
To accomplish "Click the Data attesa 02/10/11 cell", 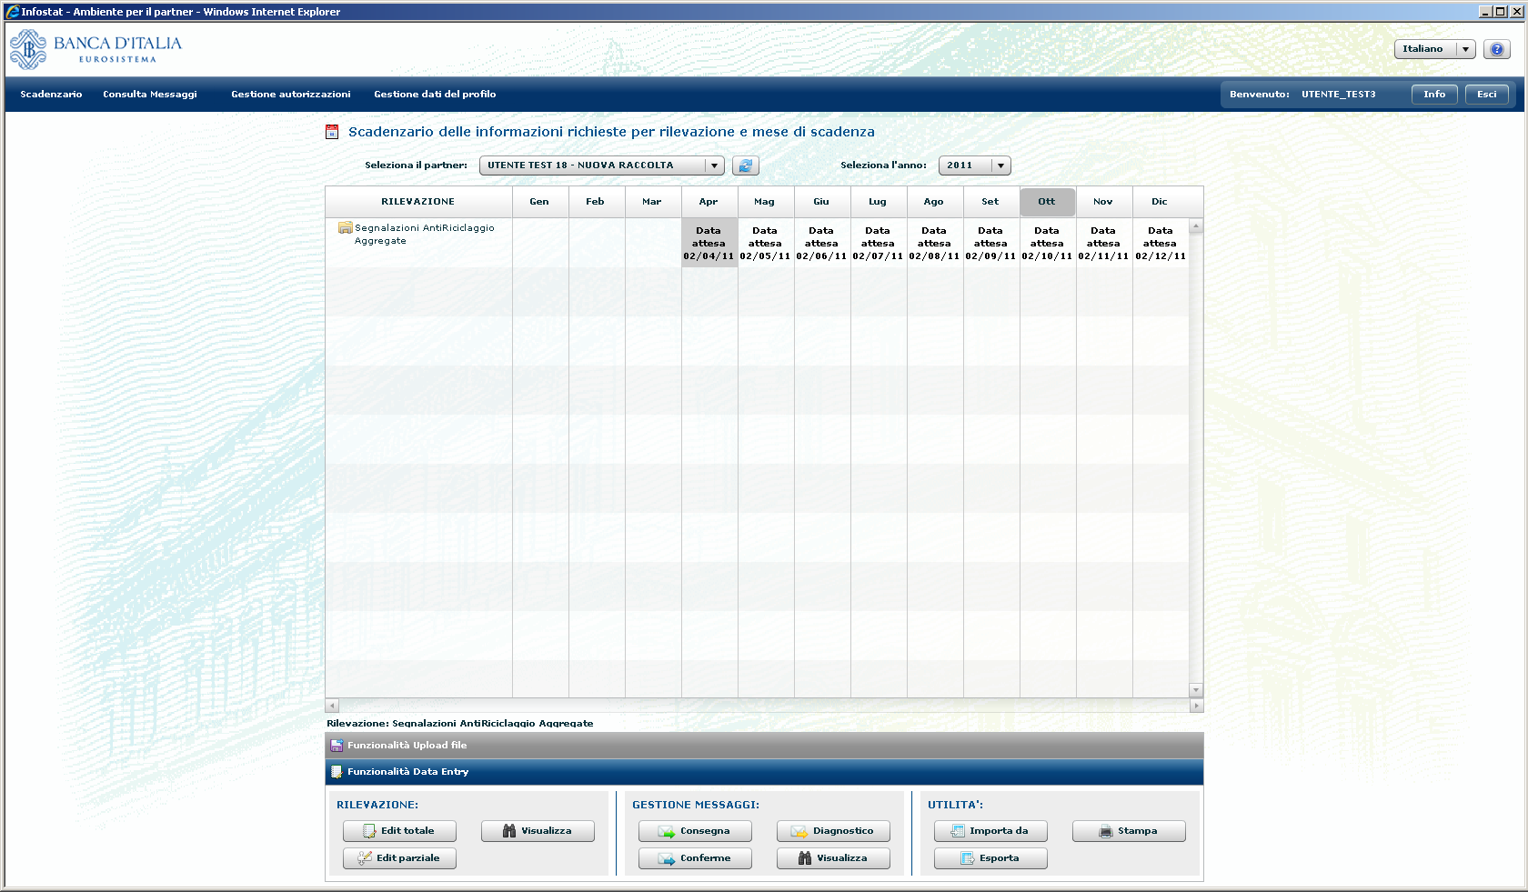I will pyautogui.click(x=1048, y=243).
